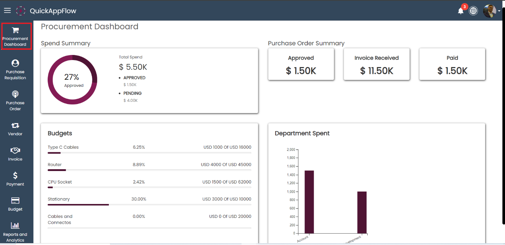This screenshot has width=505, height=245.
Task: Expand the profile dropdown arrow
Action: 499,11
